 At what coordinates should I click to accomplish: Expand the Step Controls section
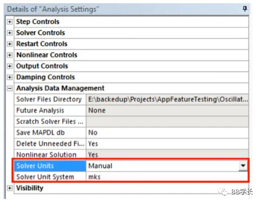pyautogui.click(x=10, y=22)
